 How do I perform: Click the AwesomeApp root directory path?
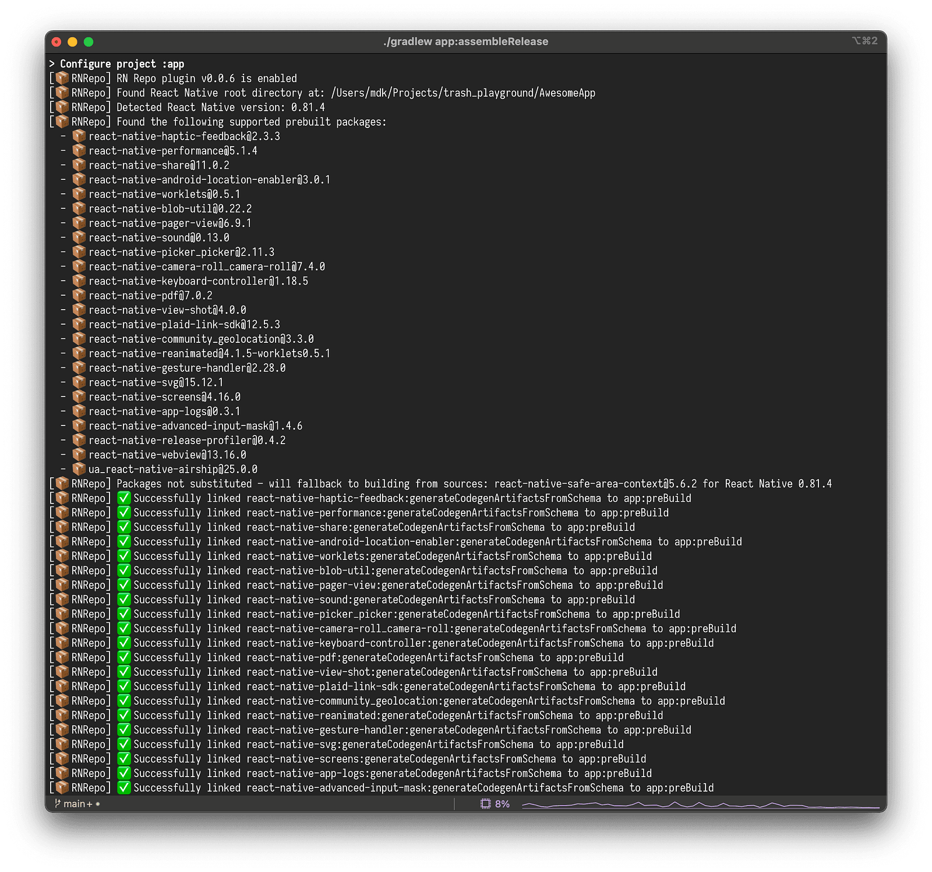(x=463, y=93)
